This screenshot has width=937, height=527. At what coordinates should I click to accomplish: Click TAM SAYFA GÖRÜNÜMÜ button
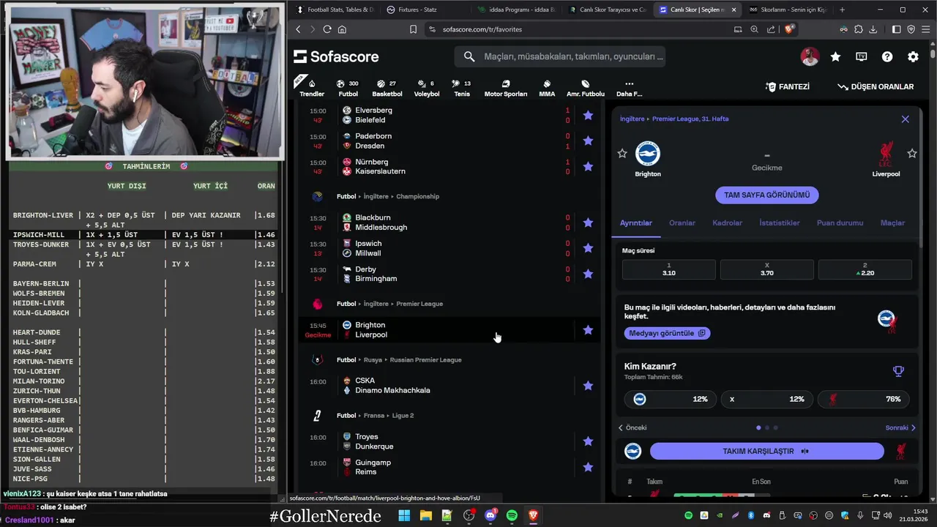(766, 195)
